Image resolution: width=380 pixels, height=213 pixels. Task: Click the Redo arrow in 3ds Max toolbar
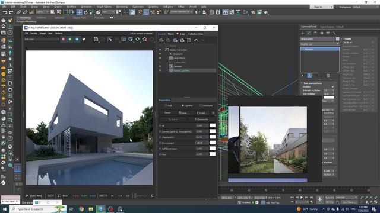(x=11, y=12)
